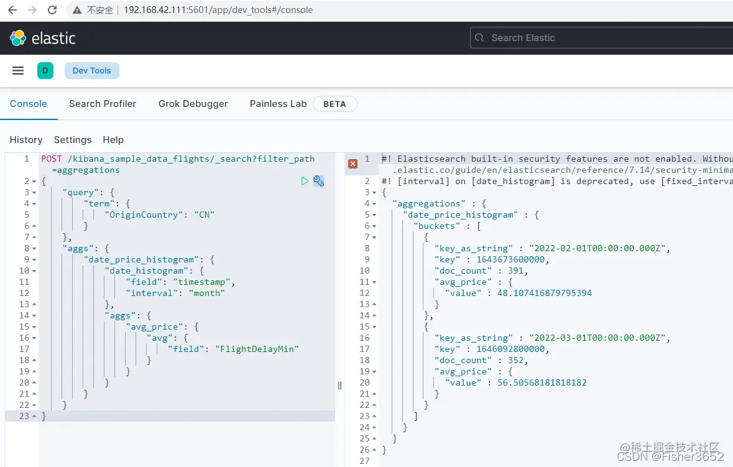Click the "OriginCountry": "CN" line

pos(159,215)
